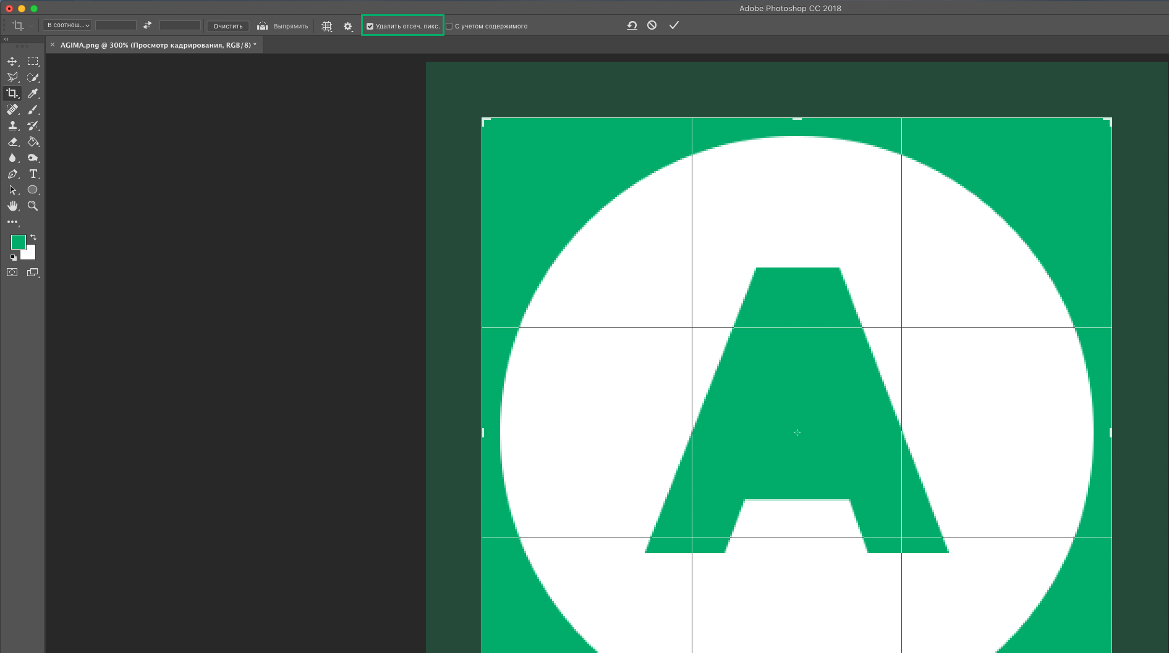This screenshot has width=1169, height=653.
Task: Select the Move tool
Action: [12, 61]
